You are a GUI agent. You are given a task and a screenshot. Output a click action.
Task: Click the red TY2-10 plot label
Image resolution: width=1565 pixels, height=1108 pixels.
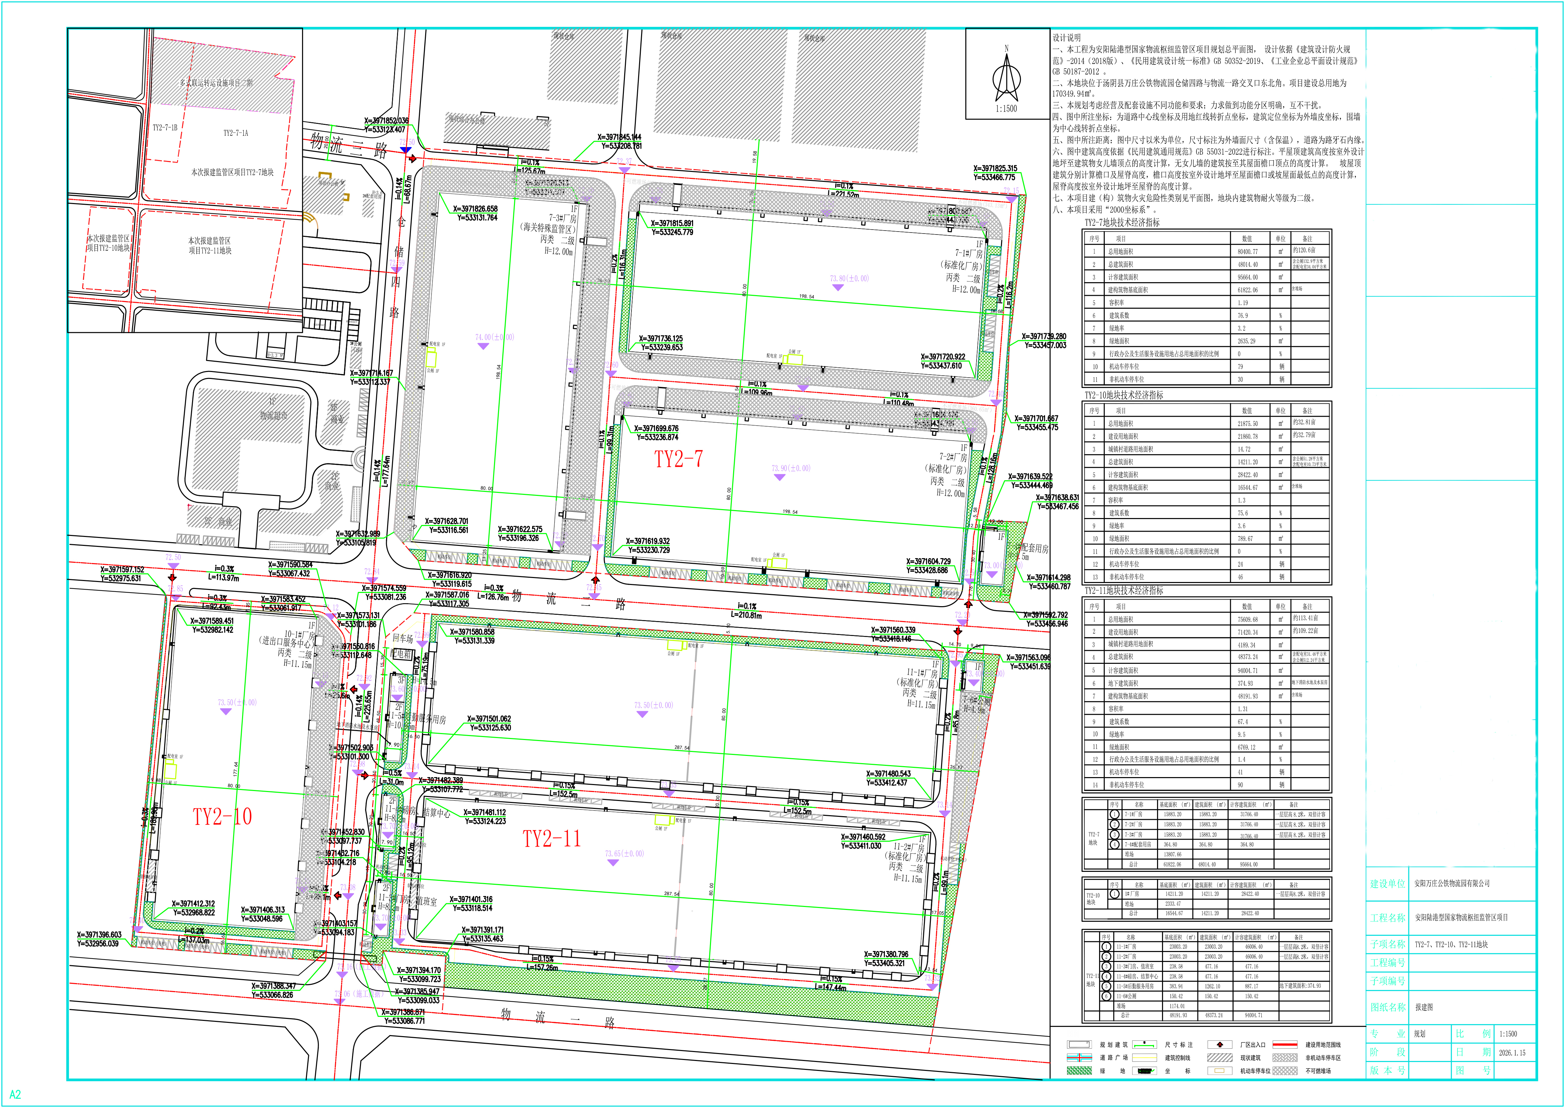click(222, 817)
